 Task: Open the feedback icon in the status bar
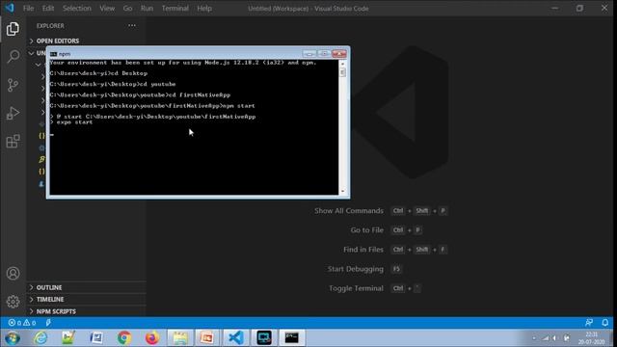(x=589, y=323)
